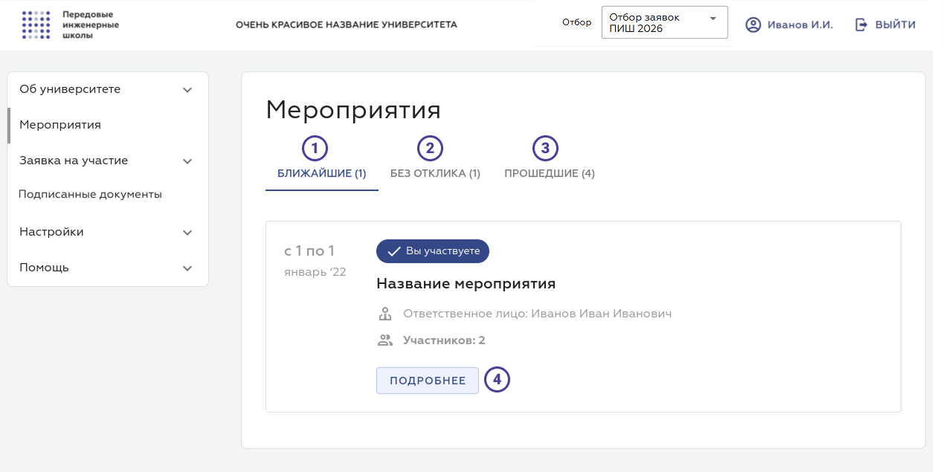Click the Вы участвуете status badge
Viewport: 943px width, 472px height.
433,251
